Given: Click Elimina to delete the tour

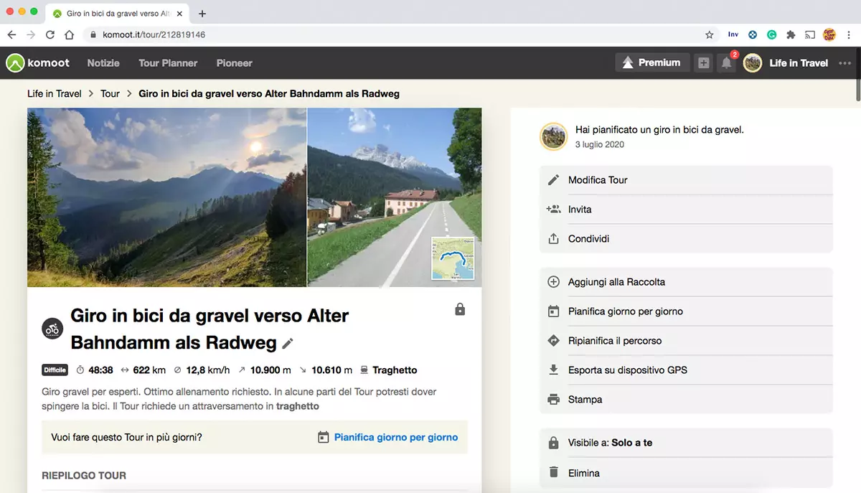Looking at the screenshot, I should click(x=686, y=473).
